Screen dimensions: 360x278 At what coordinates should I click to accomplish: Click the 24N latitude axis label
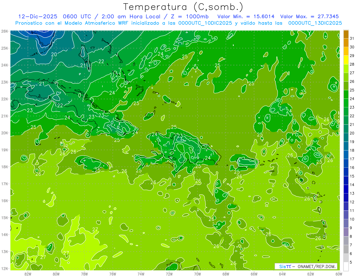point(4,65)
